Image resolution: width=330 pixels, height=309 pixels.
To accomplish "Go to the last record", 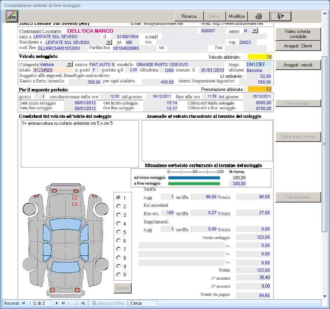I will [x=63, y=303].
